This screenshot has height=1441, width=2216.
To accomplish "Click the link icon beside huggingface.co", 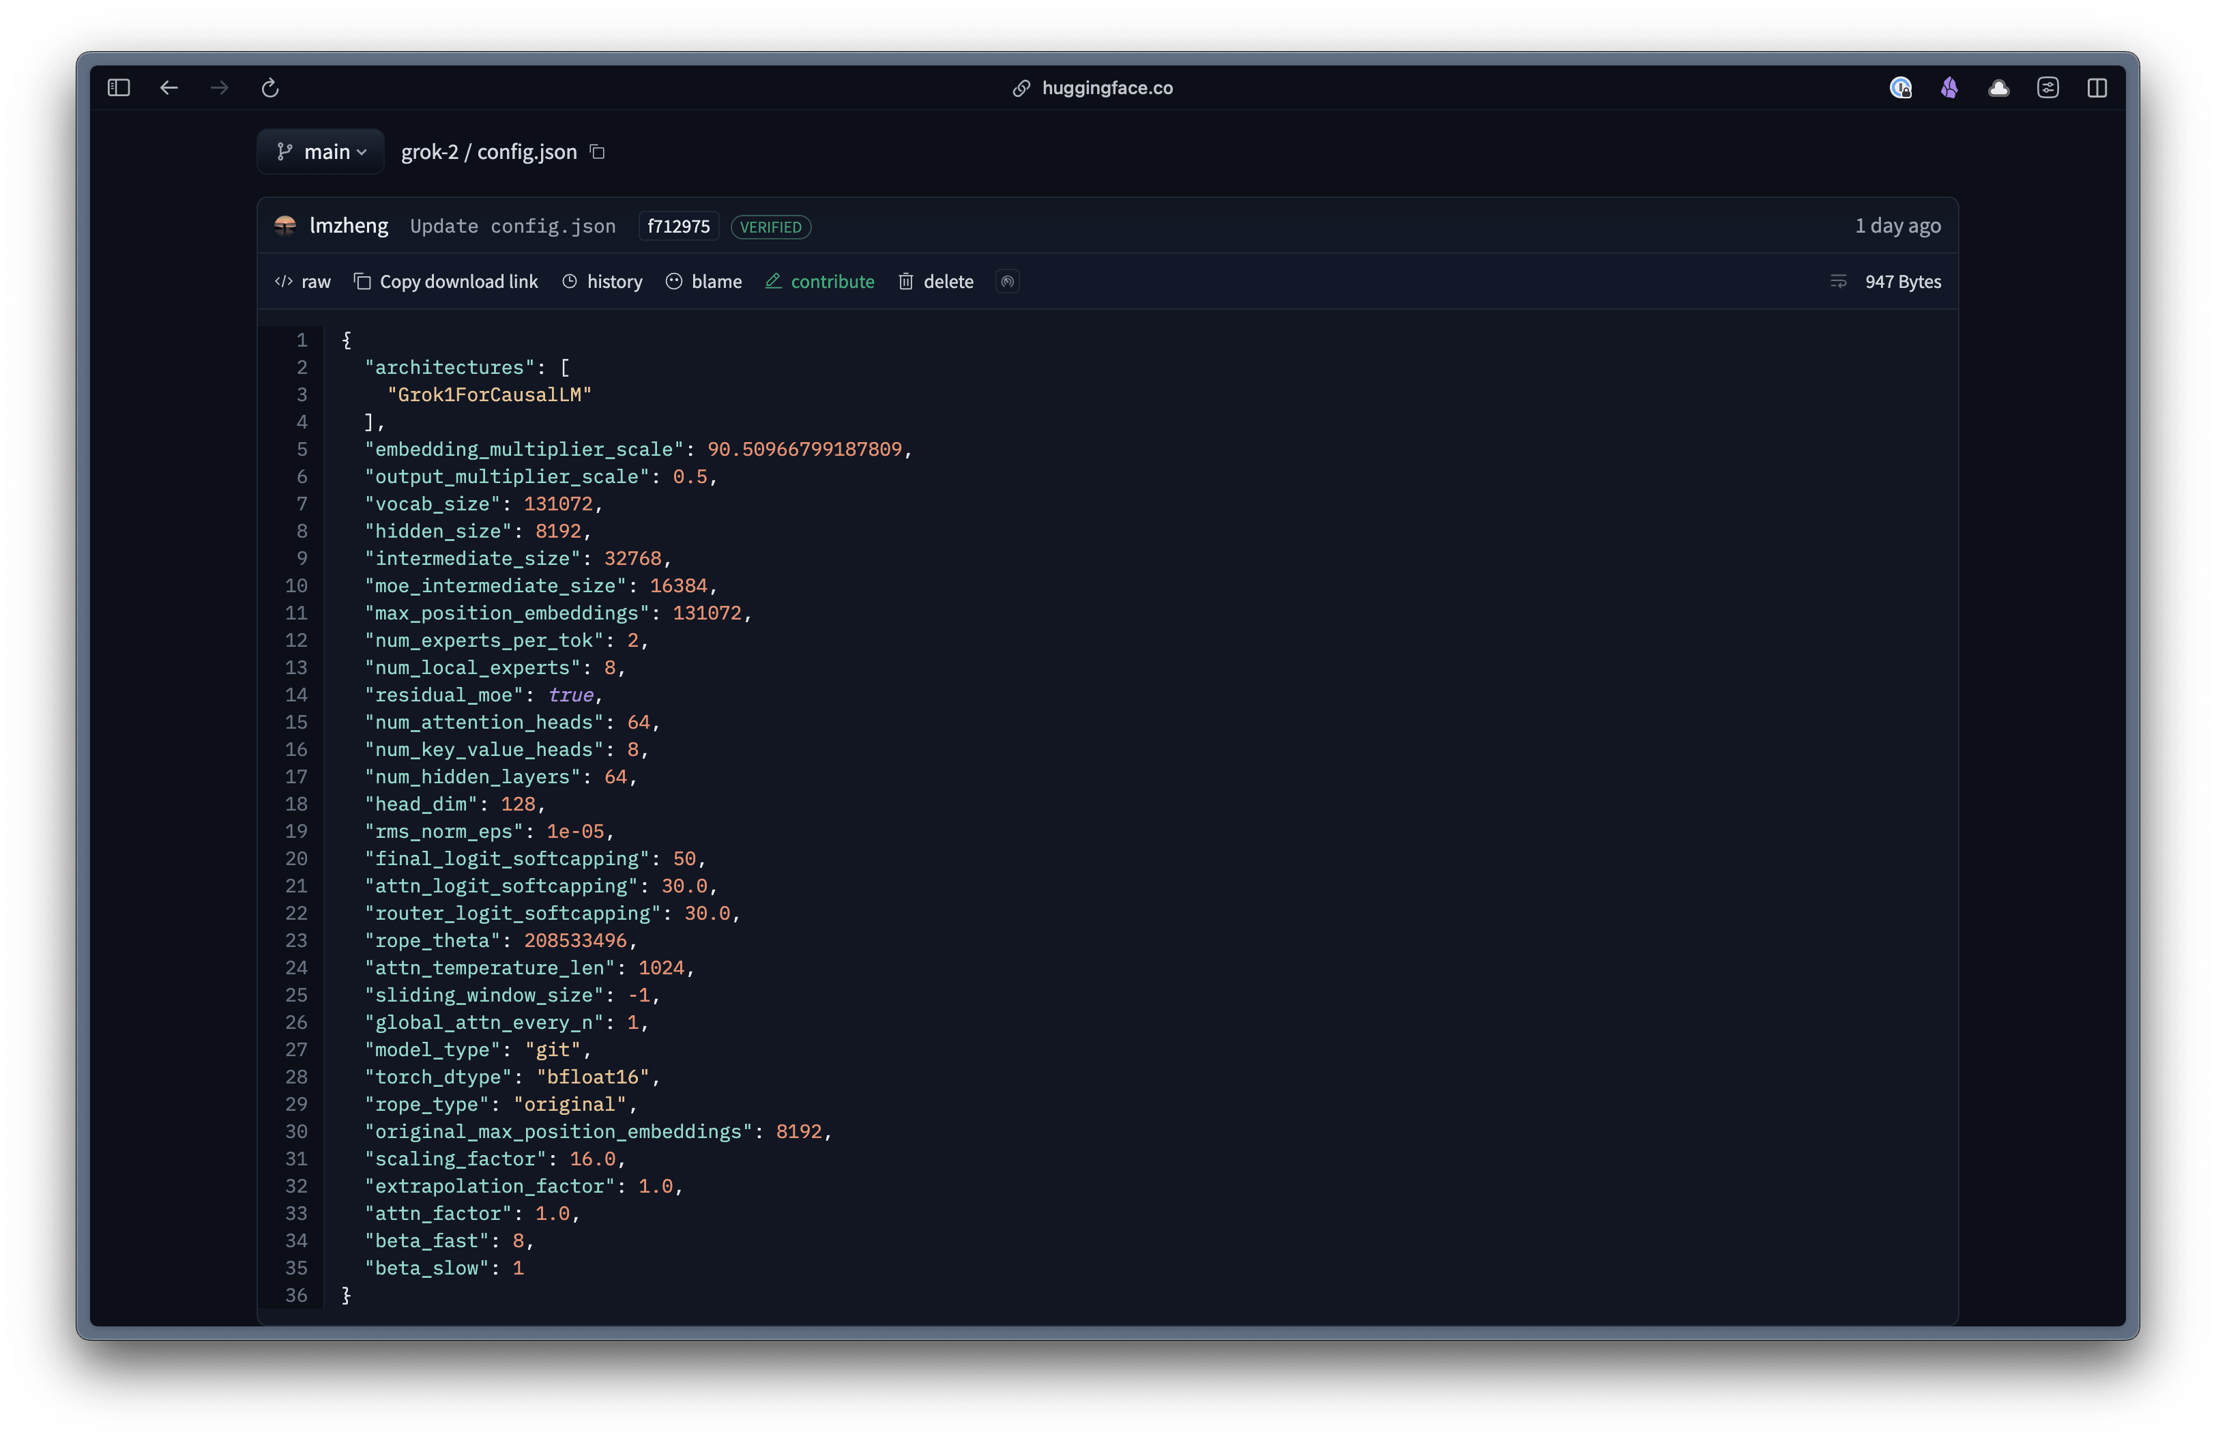I will click(1021, 87).
